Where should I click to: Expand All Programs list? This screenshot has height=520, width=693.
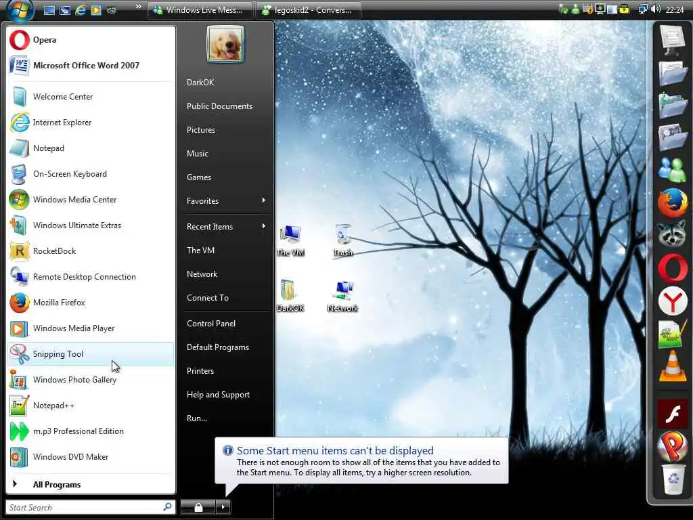(91, 484)
